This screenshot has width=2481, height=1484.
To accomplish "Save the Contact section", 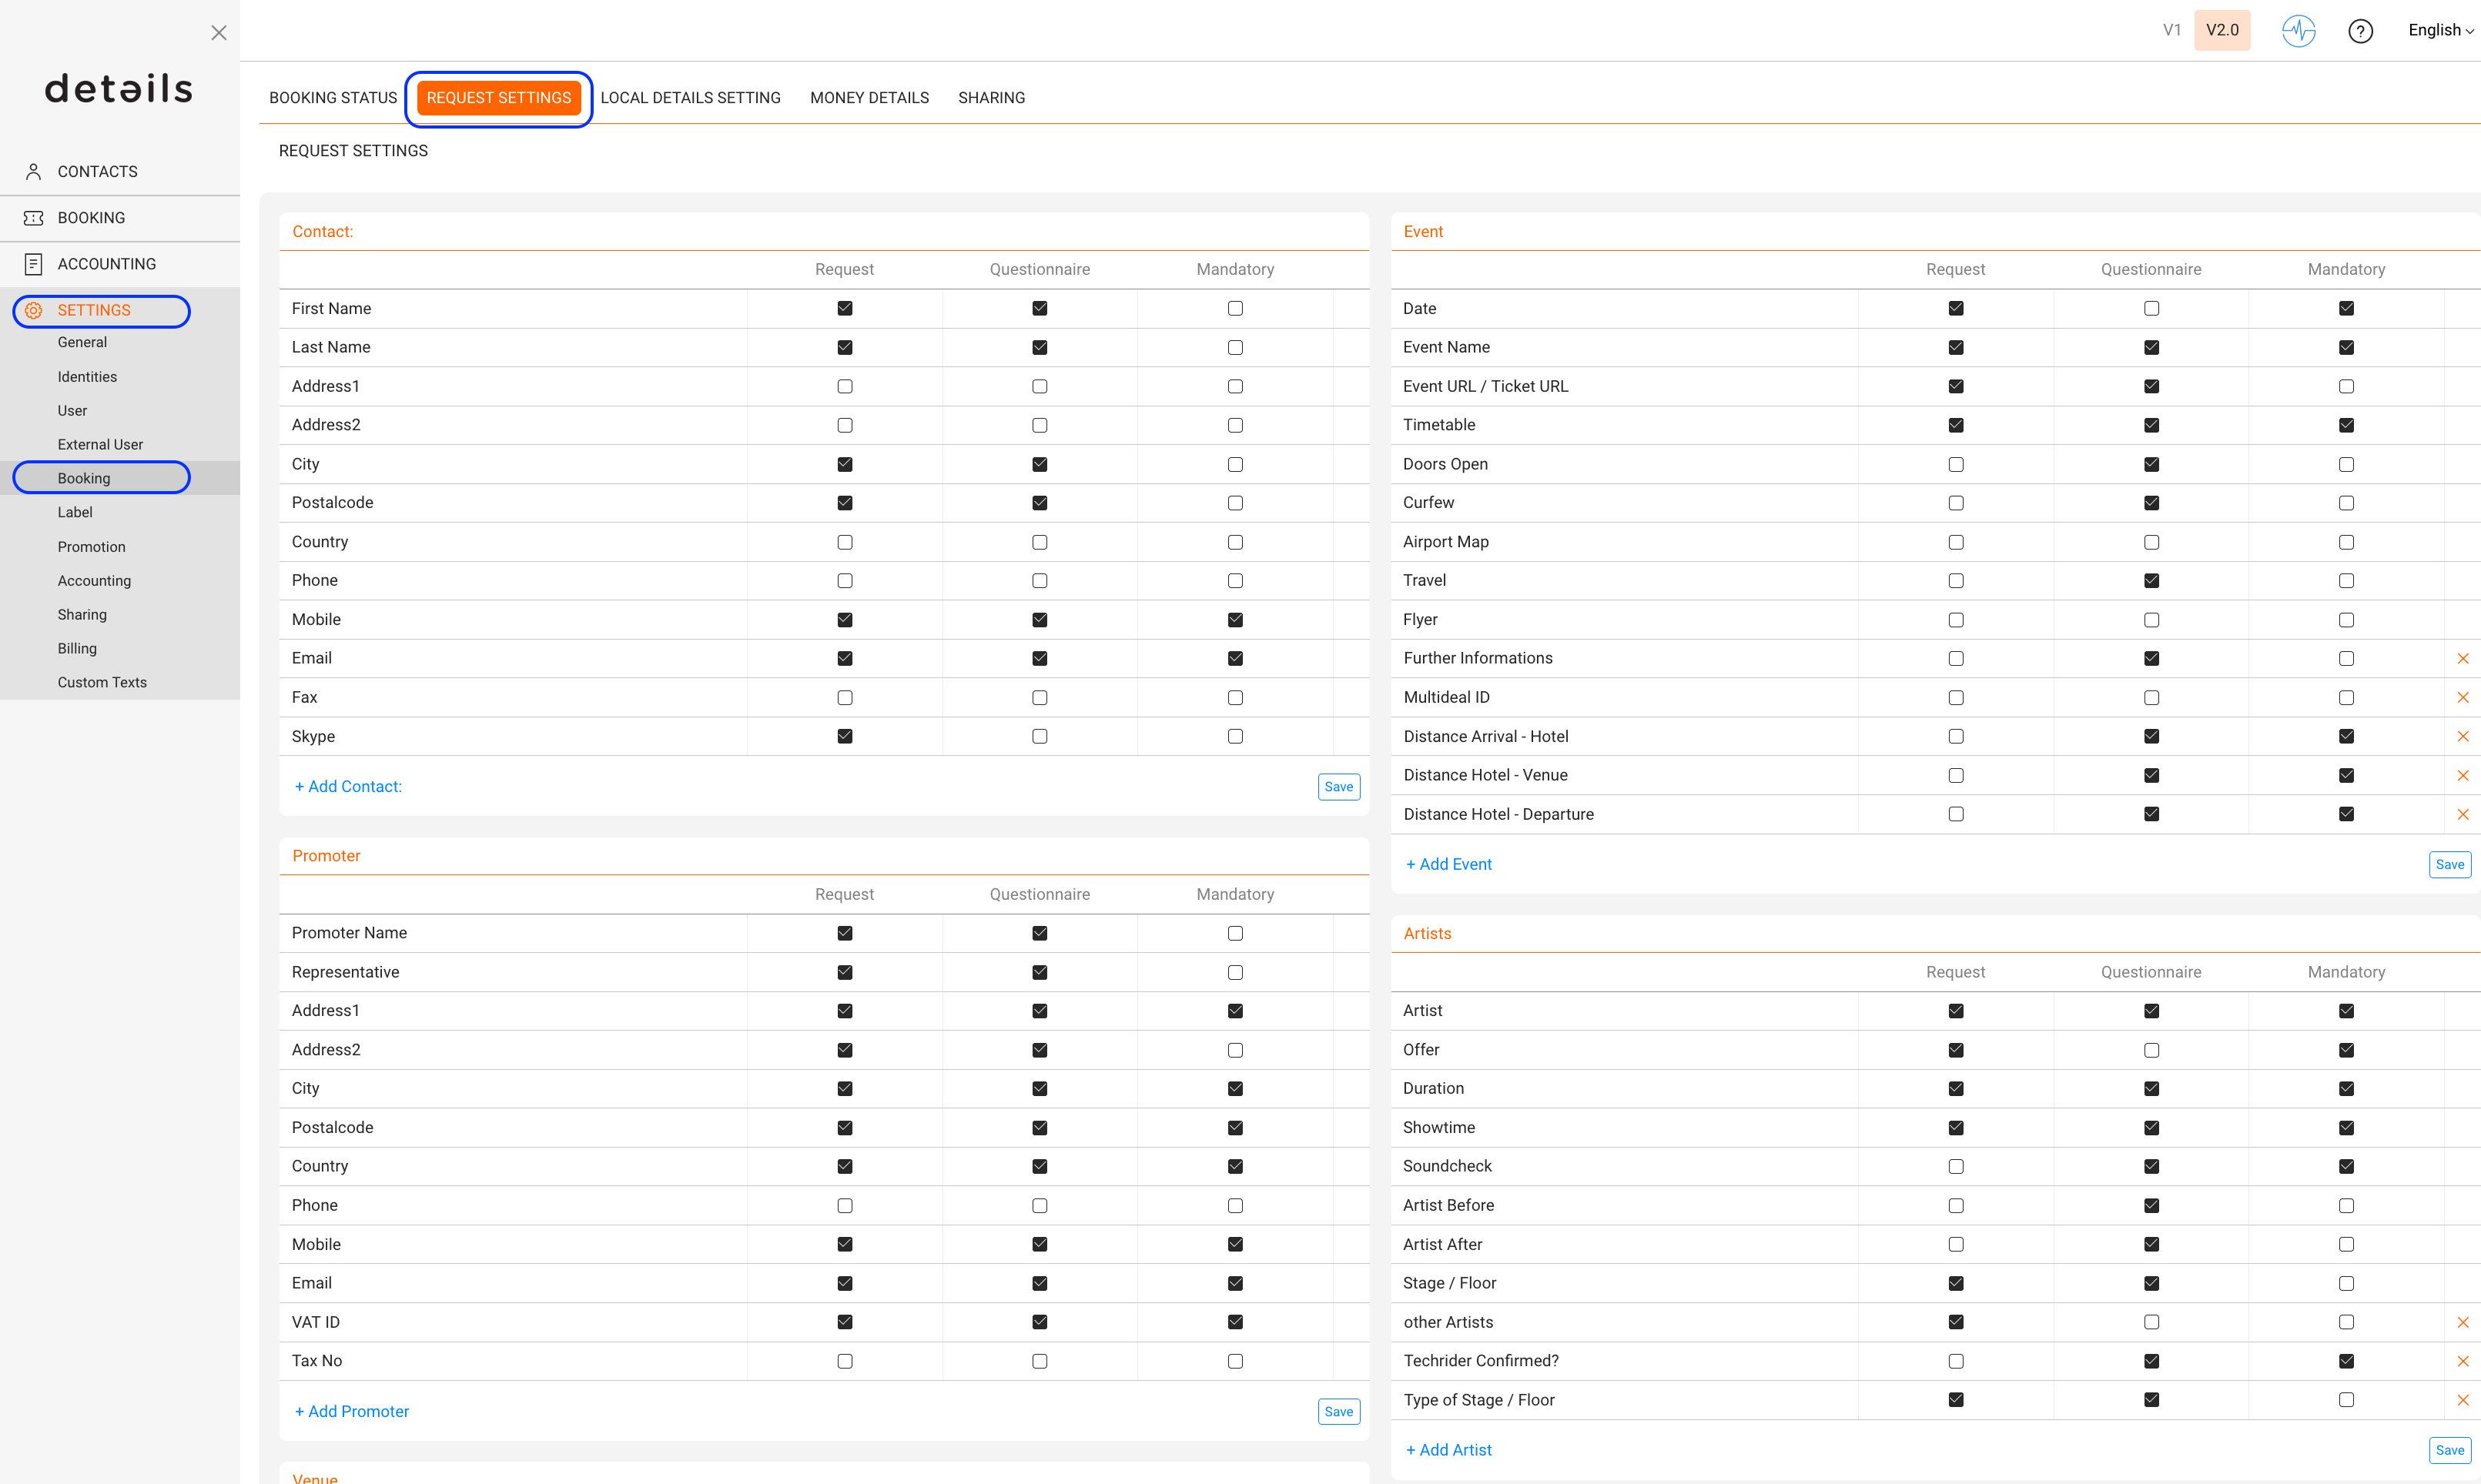I will (x=1338, y=787).
